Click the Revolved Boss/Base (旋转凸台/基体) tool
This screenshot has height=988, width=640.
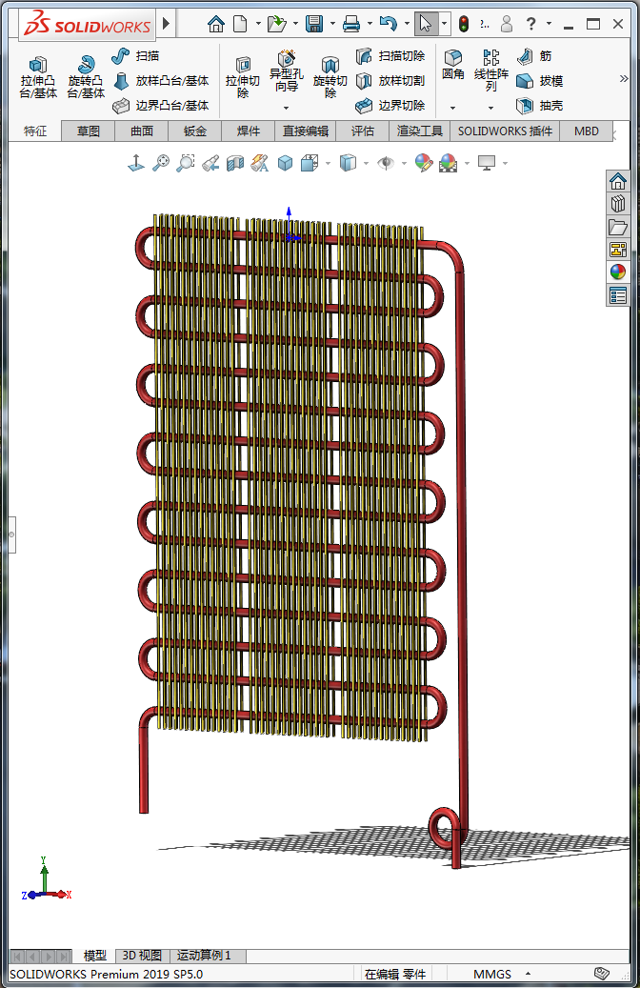86,78
